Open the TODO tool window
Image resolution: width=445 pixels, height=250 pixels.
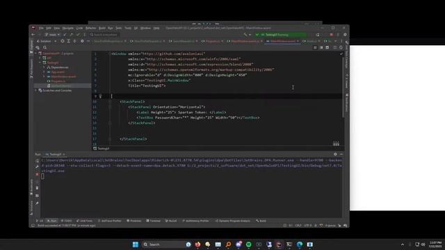click(x=66, y=221)
